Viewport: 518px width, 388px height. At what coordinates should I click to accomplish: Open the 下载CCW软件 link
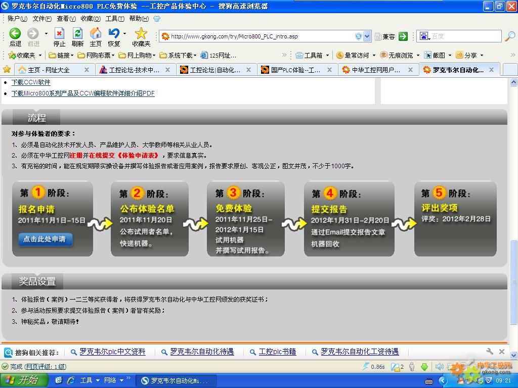point(31,82)
